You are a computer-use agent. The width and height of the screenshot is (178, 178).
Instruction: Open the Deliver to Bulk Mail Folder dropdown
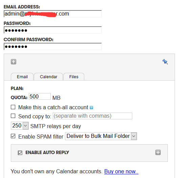[x=101, y=136]
